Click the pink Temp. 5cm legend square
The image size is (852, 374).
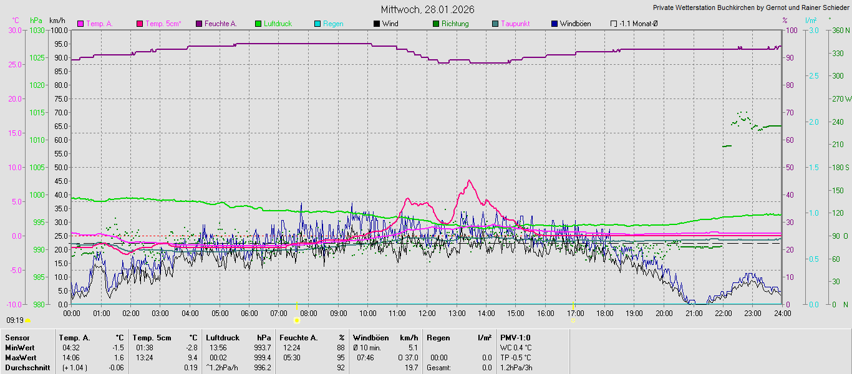[x=140, y=24]
